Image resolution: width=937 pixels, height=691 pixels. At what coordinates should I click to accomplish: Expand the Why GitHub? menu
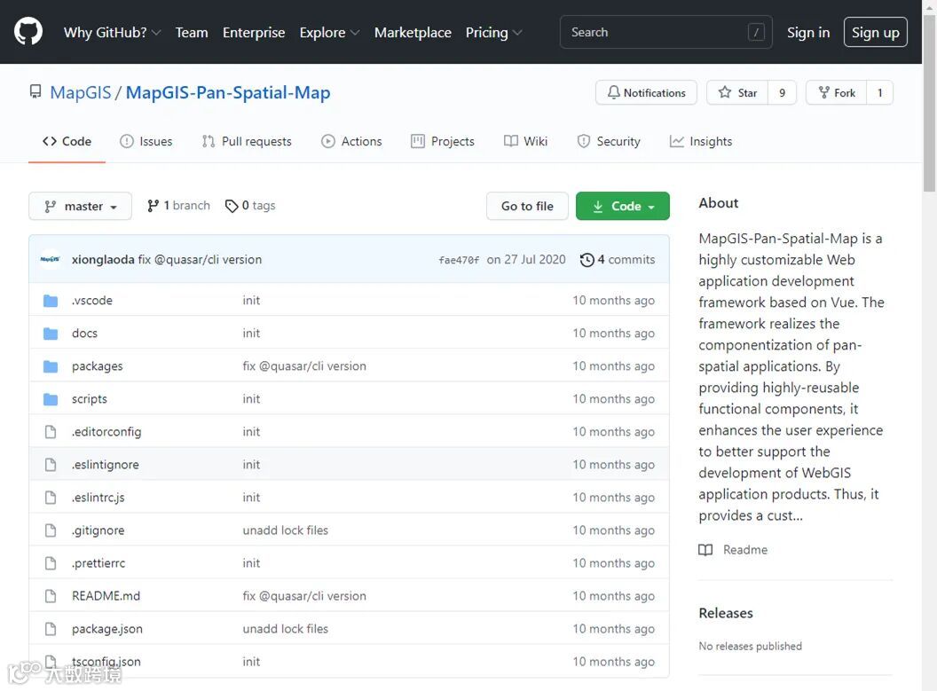coord(113,32)
